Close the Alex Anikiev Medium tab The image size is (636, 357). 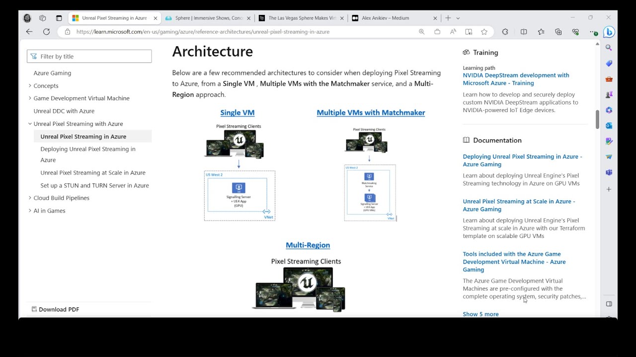(x=435, y=18)
